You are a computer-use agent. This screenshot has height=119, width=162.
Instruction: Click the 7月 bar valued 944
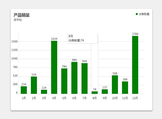click(x=84, y=78)
